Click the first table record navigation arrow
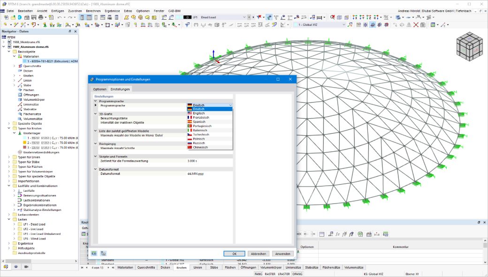488x277 pixels. pos(82,267)
